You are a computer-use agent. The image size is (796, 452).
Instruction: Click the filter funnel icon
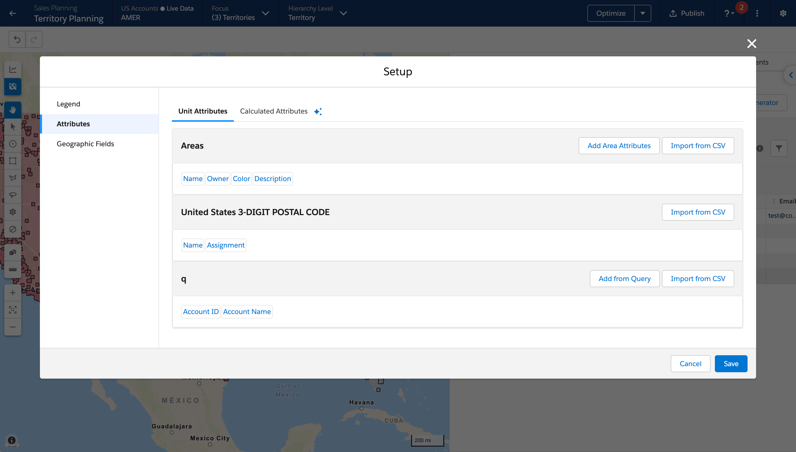[779, 148]
